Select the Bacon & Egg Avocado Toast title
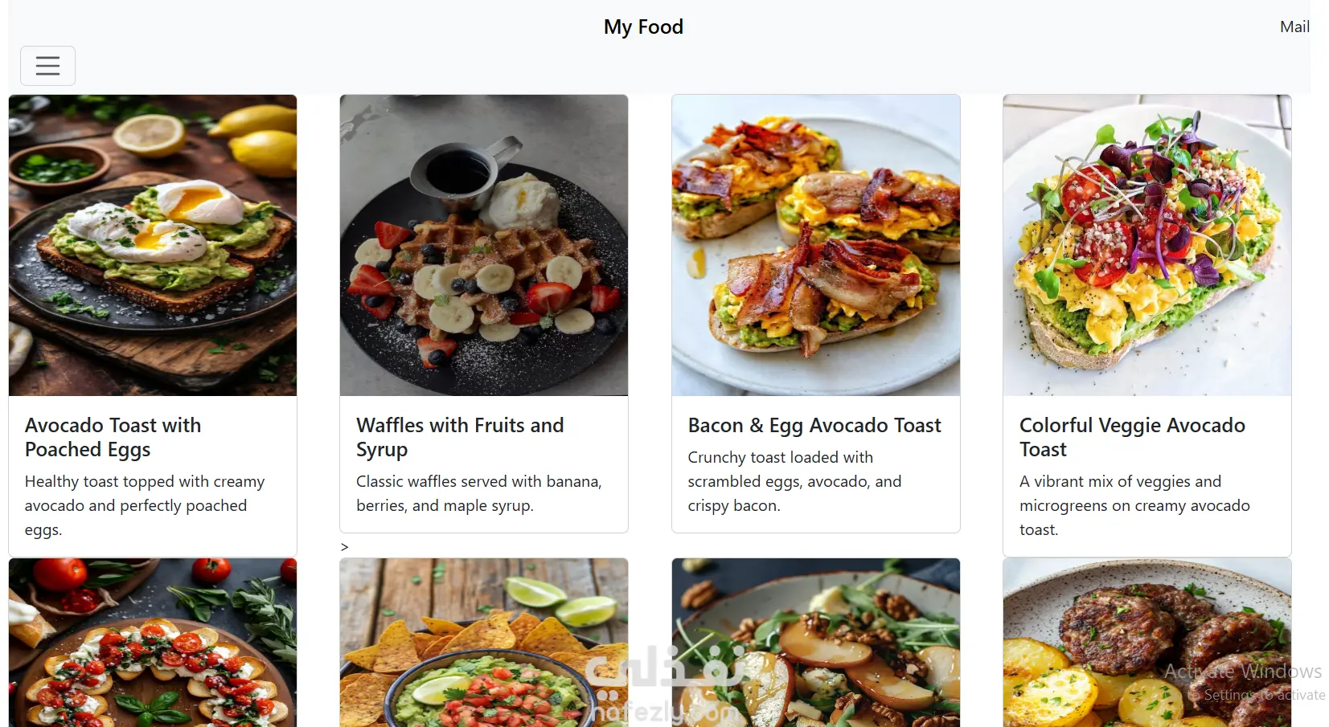The height and width of the screenshot is (727, 1329). pyautogui.click(x=814, y=425)
